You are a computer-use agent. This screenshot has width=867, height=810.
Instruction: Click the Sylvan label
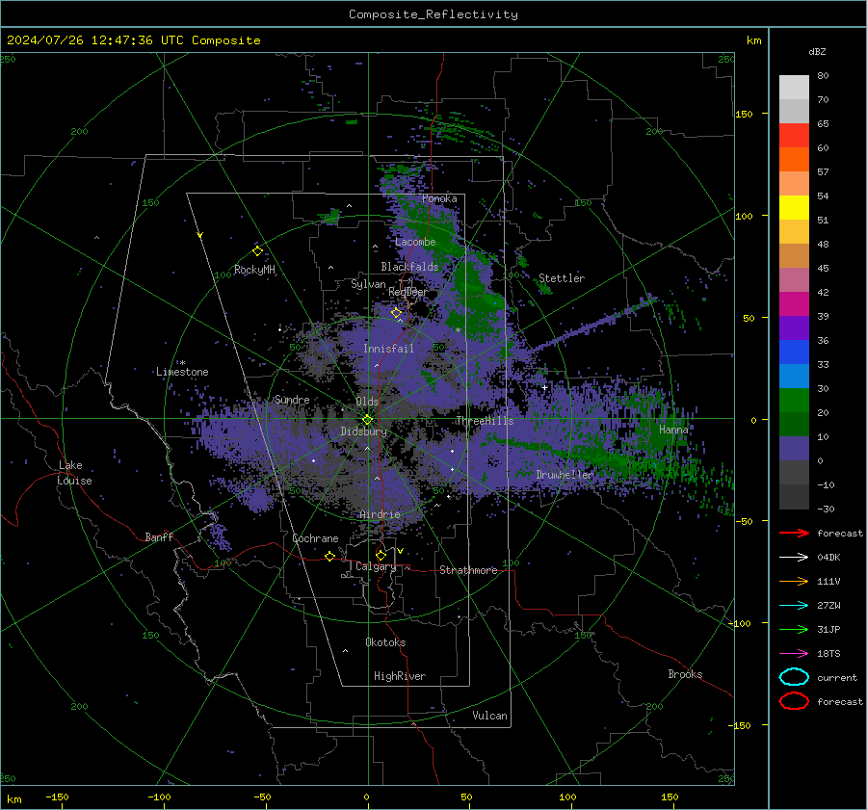(368, 284)
